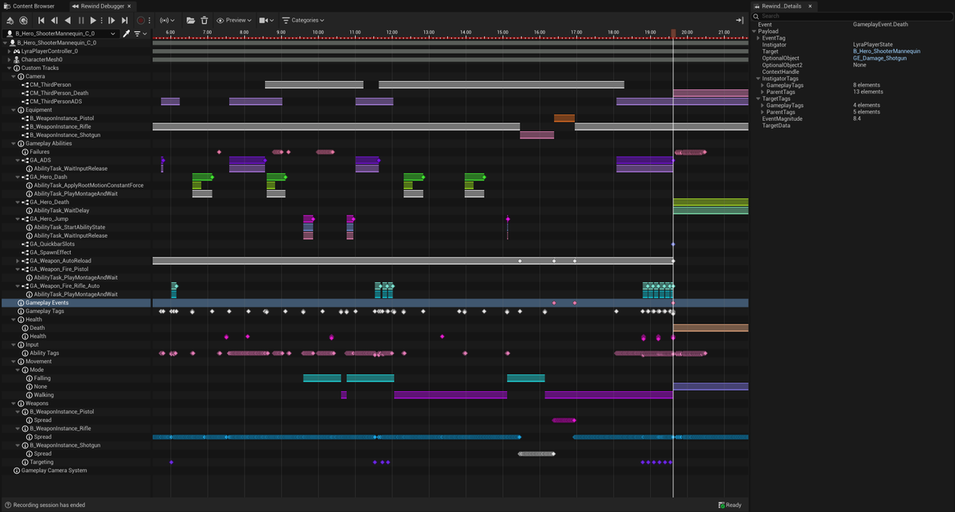Open the camera mode dropdown
This screenshot has height=512, width=955.
coord(267,20)
